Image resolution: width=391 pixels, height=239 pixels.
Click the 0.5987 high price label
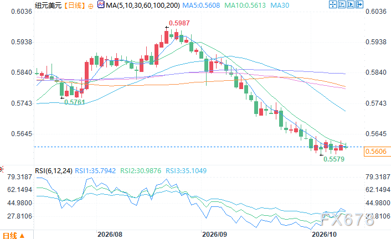pos(179,23)
